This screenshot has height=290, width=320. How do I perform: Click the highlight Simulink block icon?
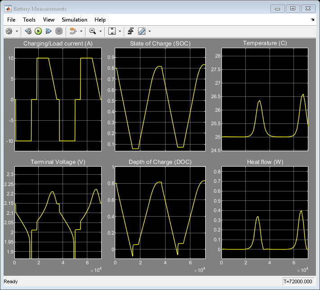coord(72,31)
